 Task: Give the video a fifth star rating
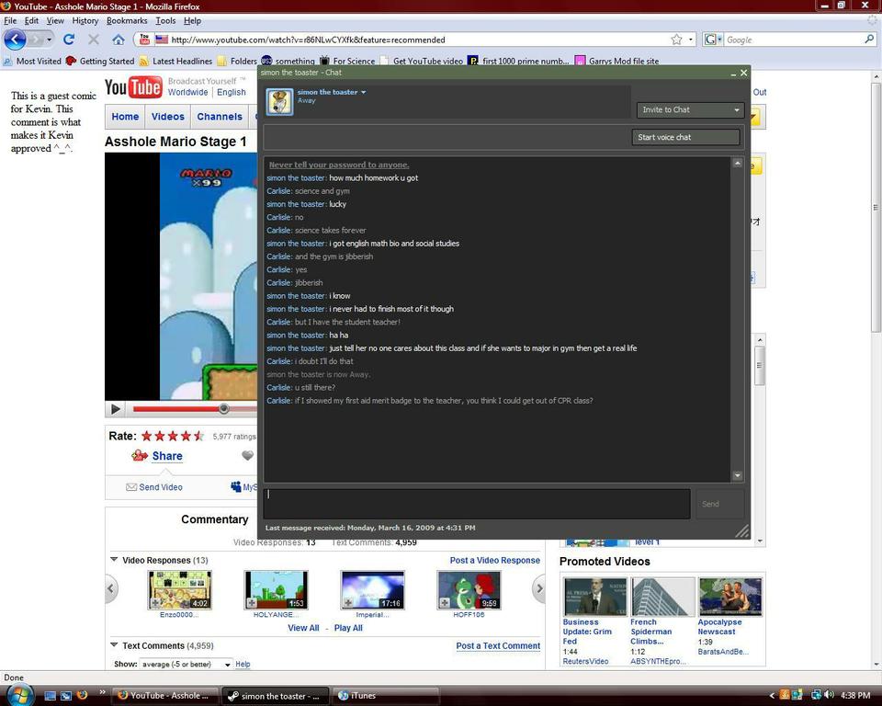tap(198, 436)
